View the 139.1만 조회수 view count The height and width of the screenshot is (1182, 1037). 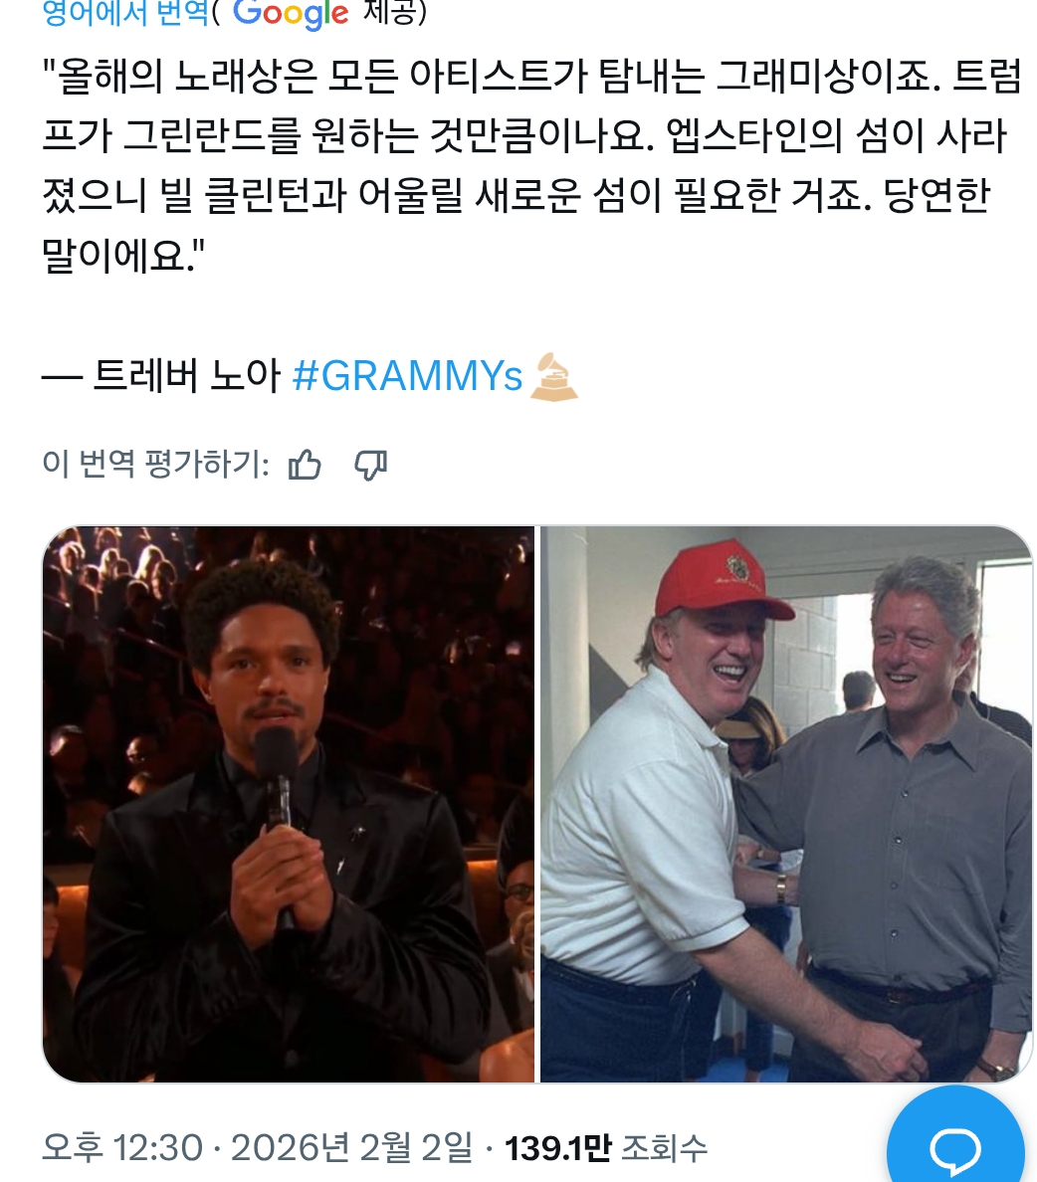[606, 1148]
